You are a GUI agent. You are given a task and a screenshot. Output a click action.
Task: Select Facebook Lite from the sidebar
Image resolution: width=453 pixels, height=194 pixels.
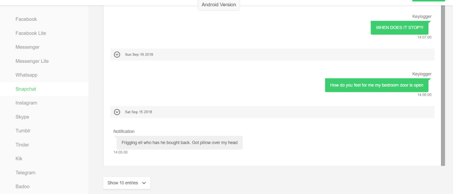[31, 33]
